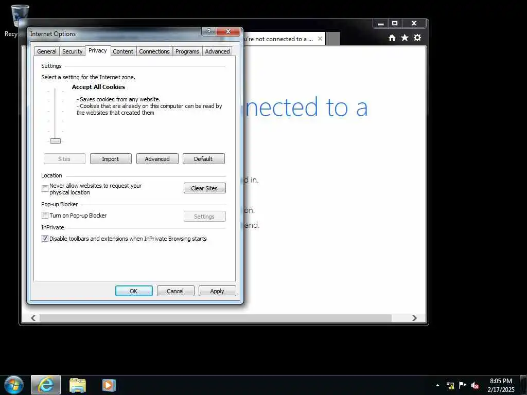Click the cookie privacy level slider thumb

tap(55, 141)
